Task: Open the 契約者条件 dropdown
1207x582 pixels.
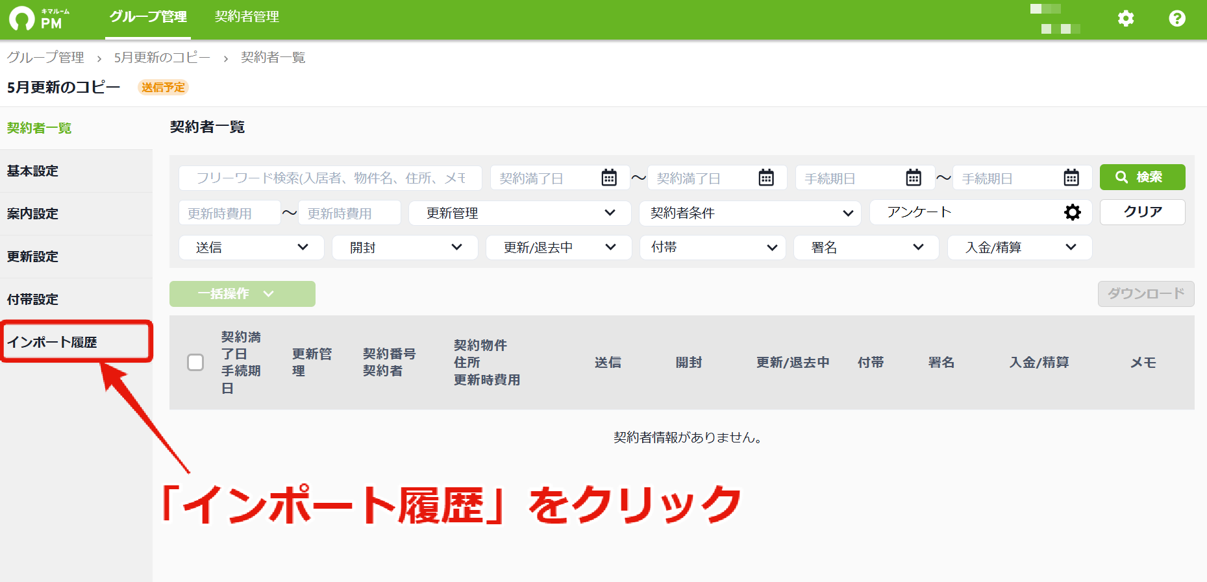Action: tap(751, 213)
